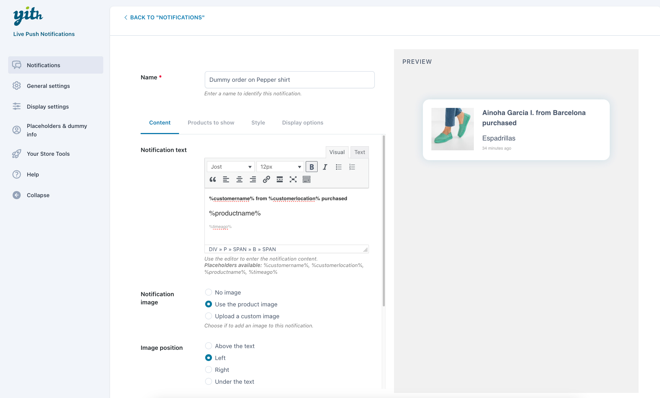Click DIV in the element path
Viewport: 660px width, 398px height.
click(213, 249)
